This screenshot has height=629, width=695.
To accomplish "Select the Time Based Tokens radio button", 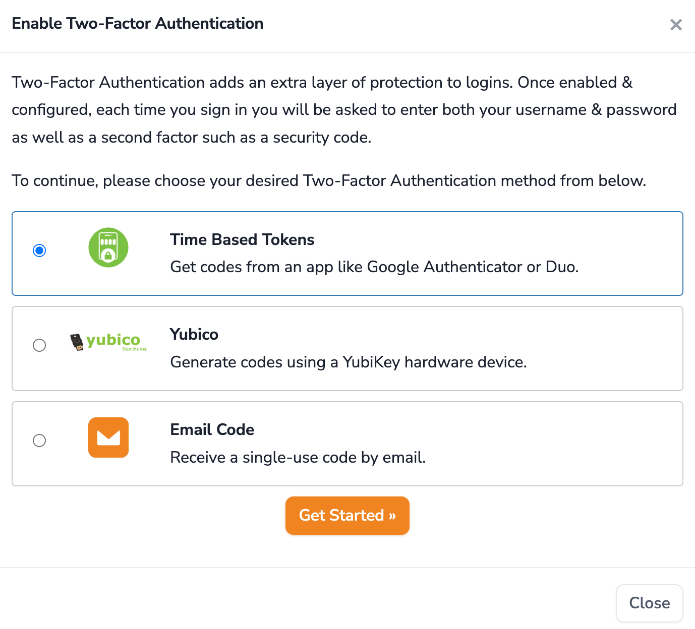I will coord(39,250).
